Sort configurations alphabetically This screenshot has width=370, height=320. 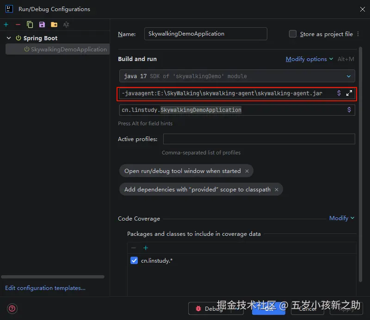click(66, 25)
